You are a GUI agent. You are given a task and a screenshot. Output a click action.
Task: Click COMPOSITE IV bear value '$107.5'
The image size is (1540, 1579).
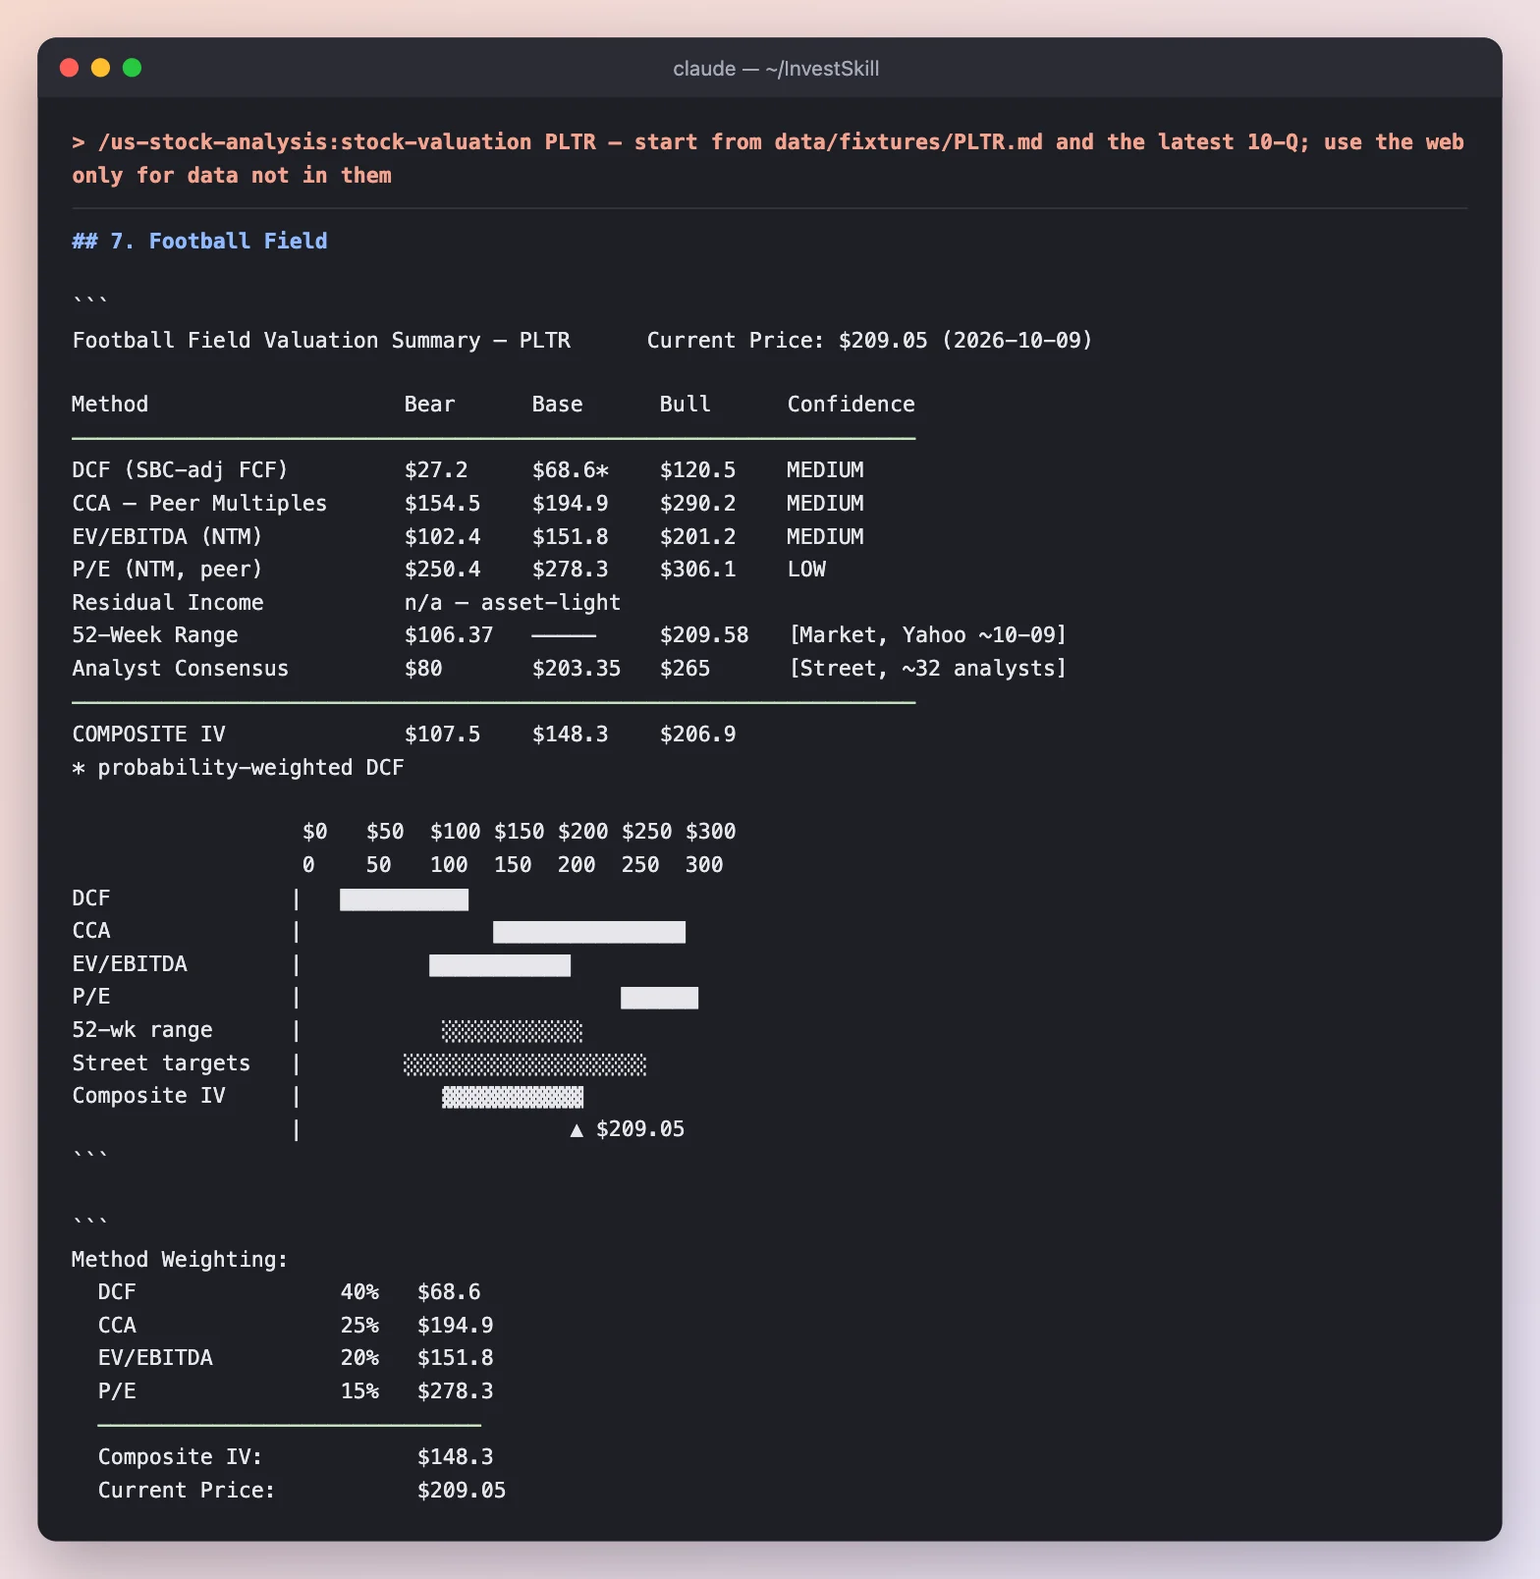(x=442, y=735)
